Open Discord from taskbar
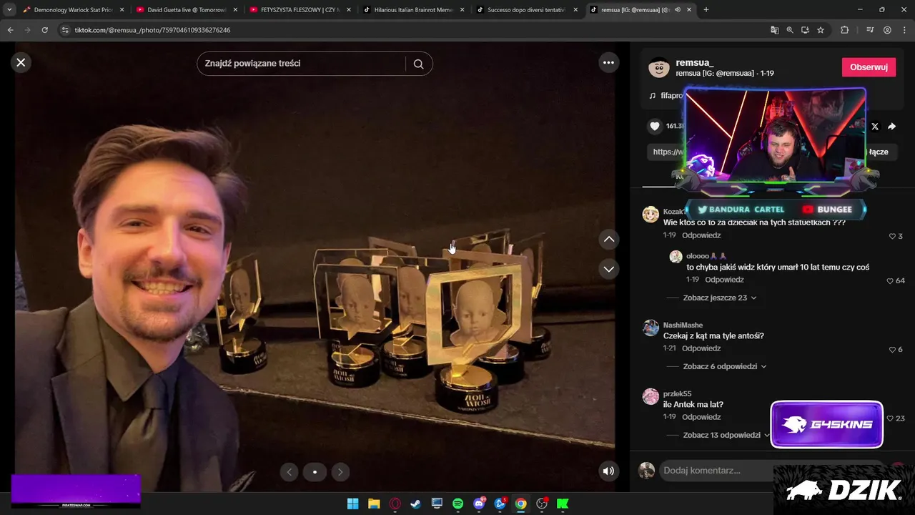Viewport: 915px width, 515px height. pyautogui.click(x=479, y=504)
